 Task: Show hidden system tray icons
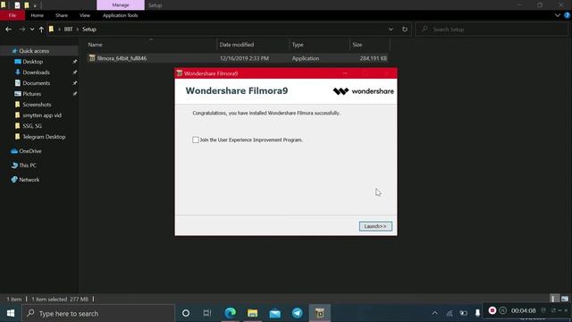click(434, 313)
